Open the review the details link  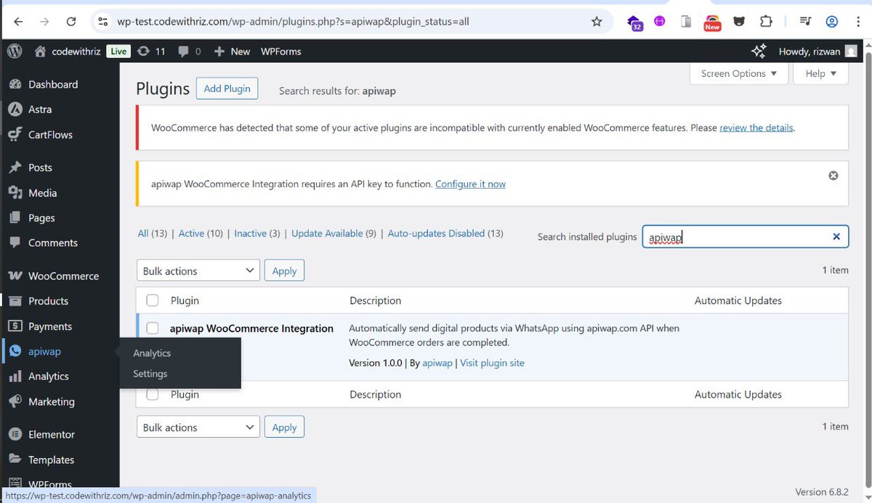tap(756, 128)
